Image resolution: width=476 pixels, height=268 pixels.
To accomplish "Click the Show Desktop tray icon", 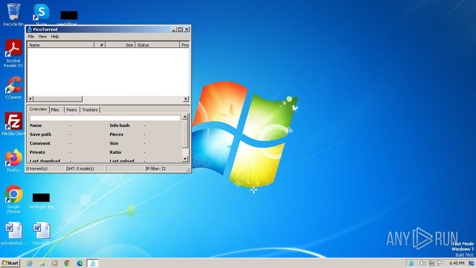I will click(x=472, y=263).
